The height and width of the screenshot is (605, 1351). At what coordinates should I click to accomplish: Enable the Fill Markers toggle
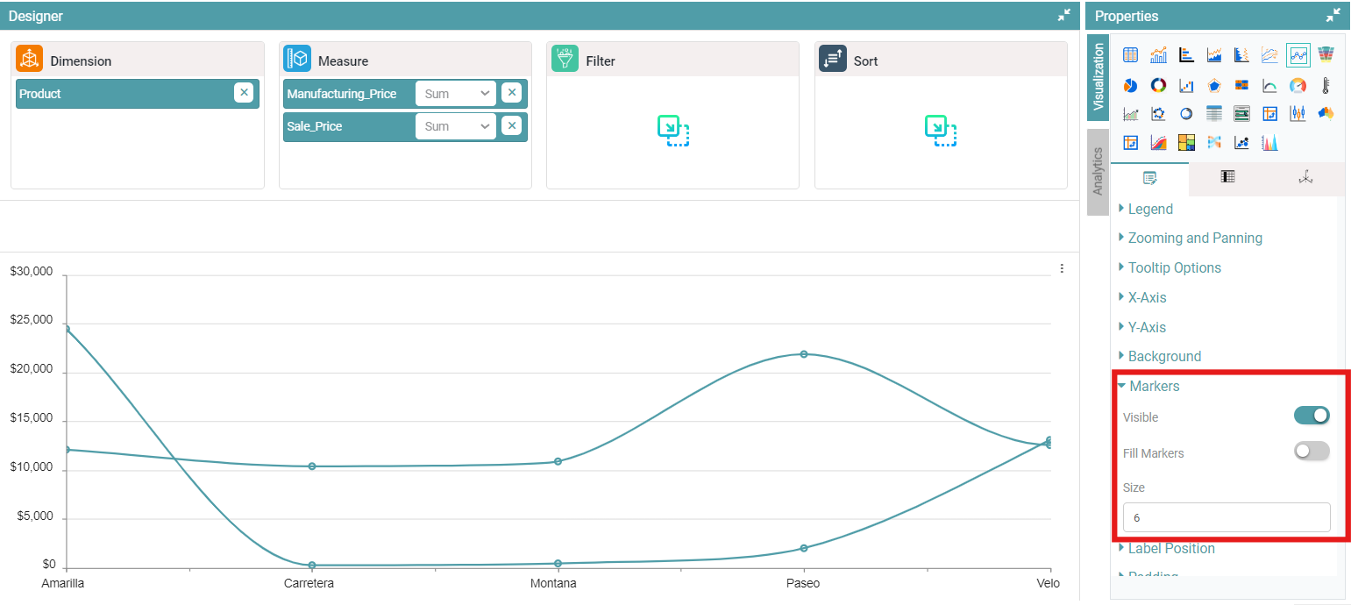coord(1312,452)
